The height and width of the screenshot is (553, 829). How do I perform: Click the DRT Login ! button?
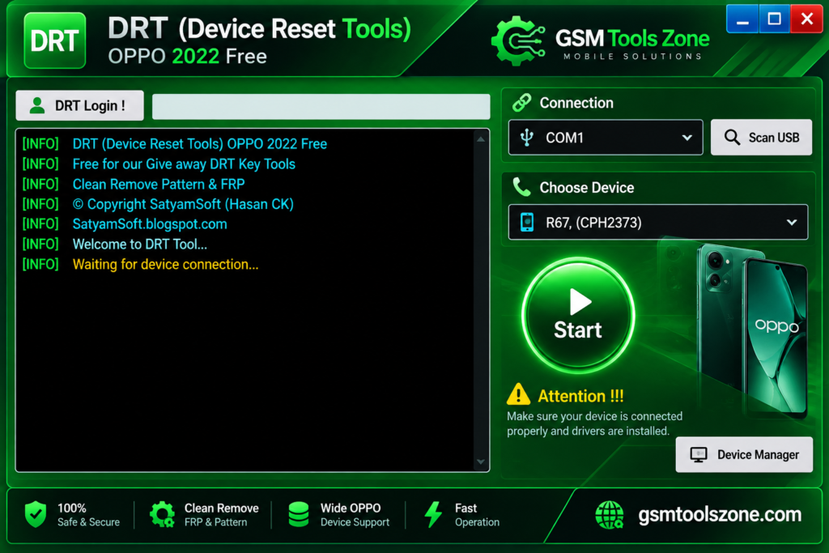80,105
